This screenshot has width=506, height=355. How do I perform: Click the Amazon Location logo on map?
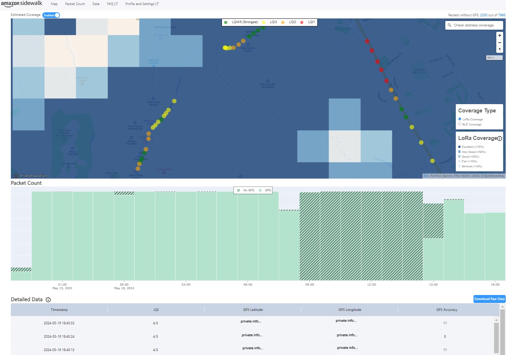pyautogui.click(x=30, y=176)
